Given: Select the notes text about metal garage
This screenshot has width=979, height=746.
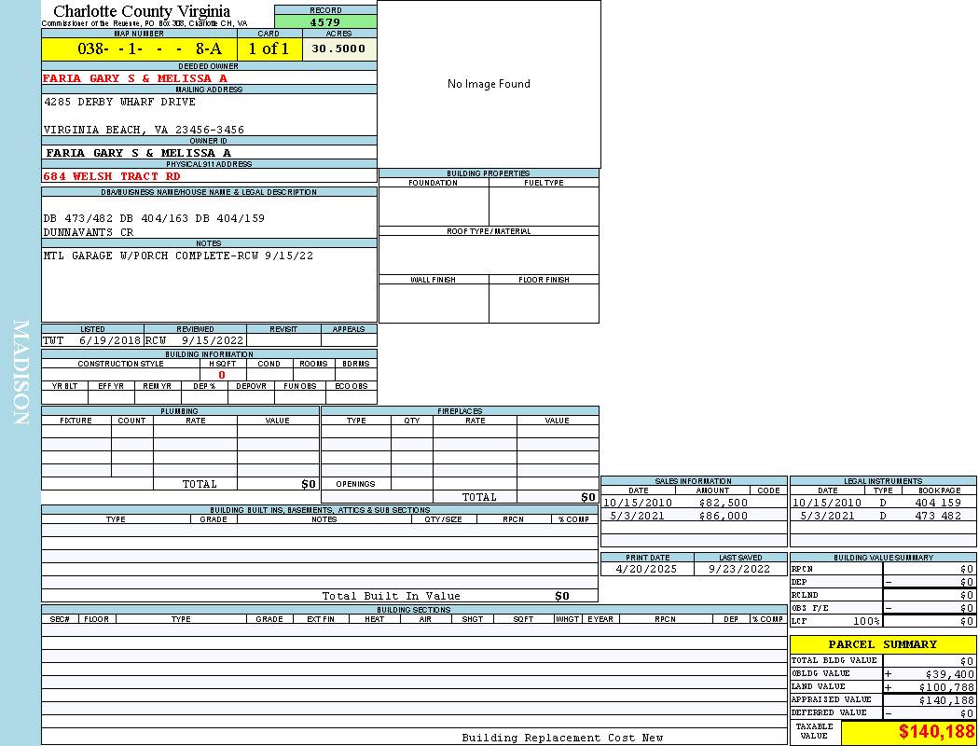Looking at the screenshot, I should pos(178,256).
